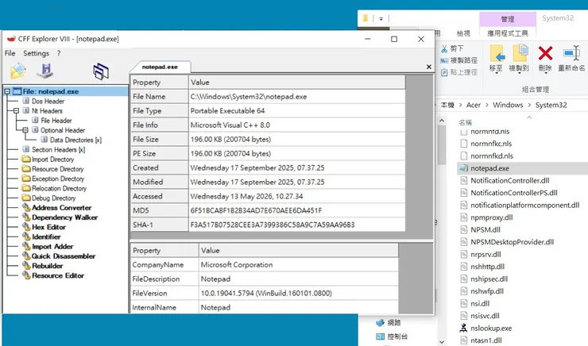Open Explorer quick access toolbar dropdown
588x346 pixels.
tap(381, 18)
